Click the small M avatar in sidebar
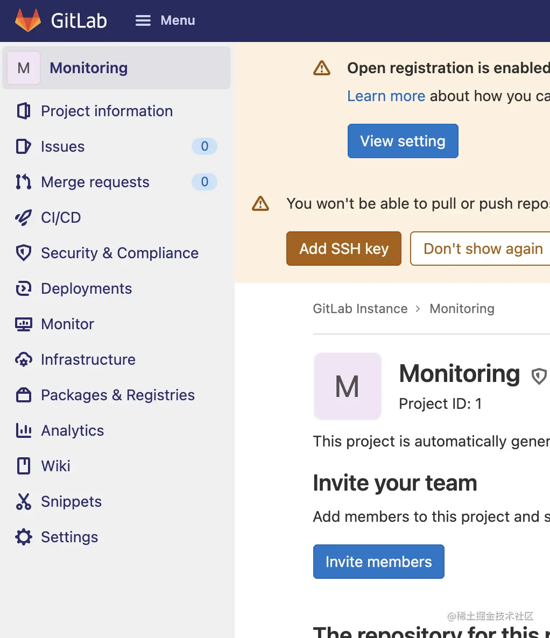This screenshot has height=638, width=550. coord(24,68)
